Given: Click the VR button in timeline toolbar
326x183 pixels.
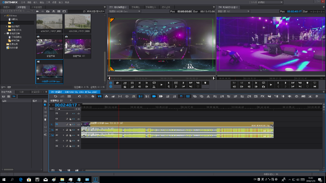Looking at the screenshot, I should tap(99, 97).
